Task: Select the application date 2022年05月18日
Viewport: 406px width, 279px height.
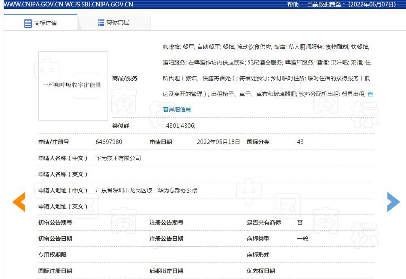Action: (x=218, y=142)
